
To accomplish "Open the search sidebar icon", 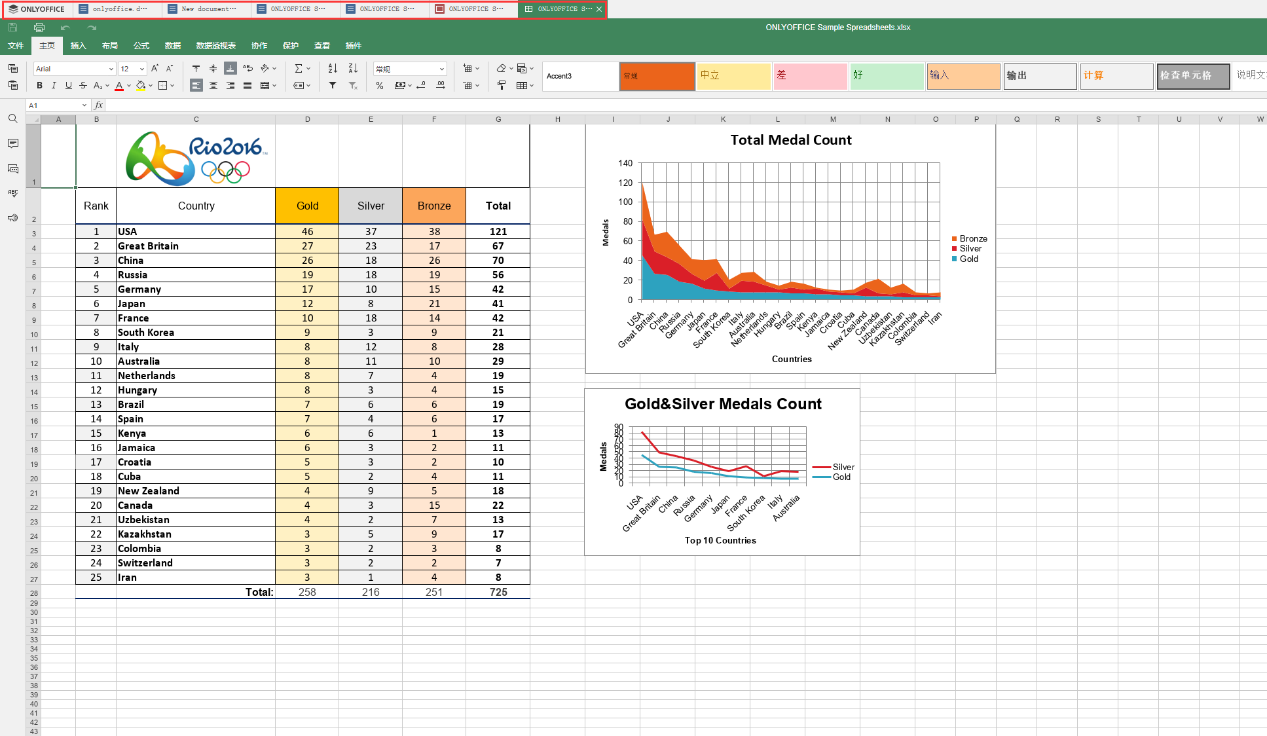I will point(12,119).
